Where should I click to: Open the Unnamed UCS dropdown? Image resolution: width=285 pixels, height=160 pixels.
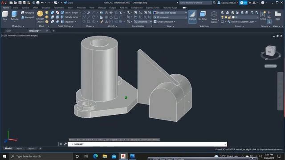click(x=143, y=22)
